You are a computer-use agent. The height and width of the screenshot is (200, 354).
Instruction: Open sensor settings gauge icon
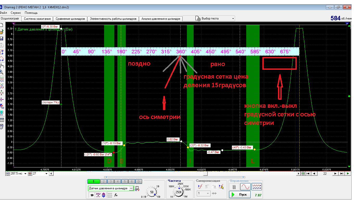pyautogui.click(x=137, y=189)
